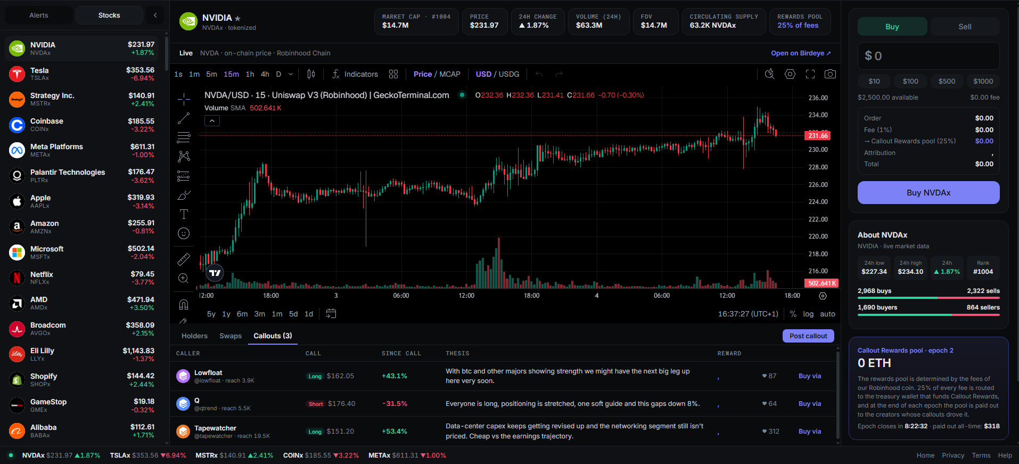Select the trend line drawing tool
Screen dimensions: 1019x464
click(184, 118)
